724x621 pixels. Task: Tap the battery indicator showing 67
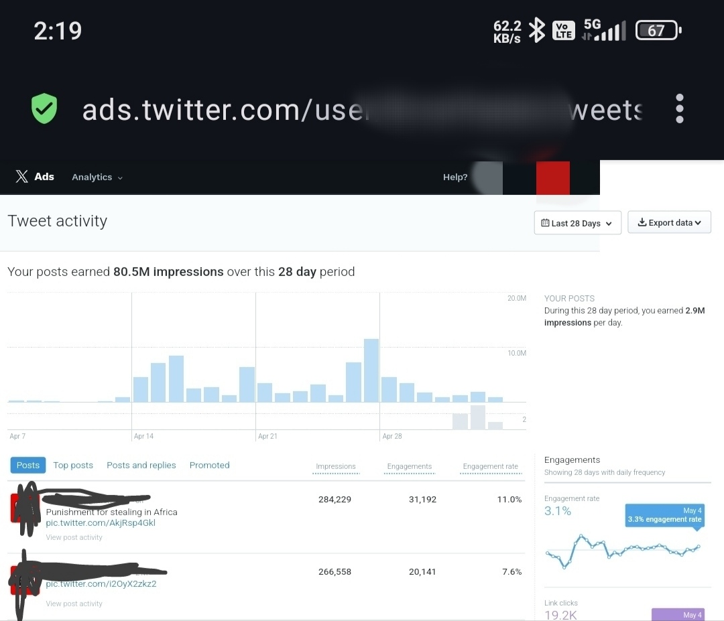658,30
